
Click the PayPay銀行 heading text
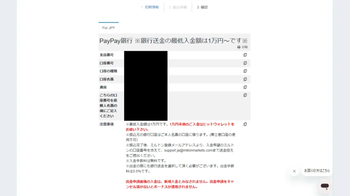point(116,41)
